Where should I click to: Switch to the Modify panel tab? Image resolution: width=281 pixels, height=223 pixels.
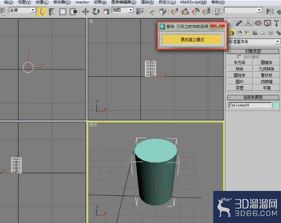[239, 23]
